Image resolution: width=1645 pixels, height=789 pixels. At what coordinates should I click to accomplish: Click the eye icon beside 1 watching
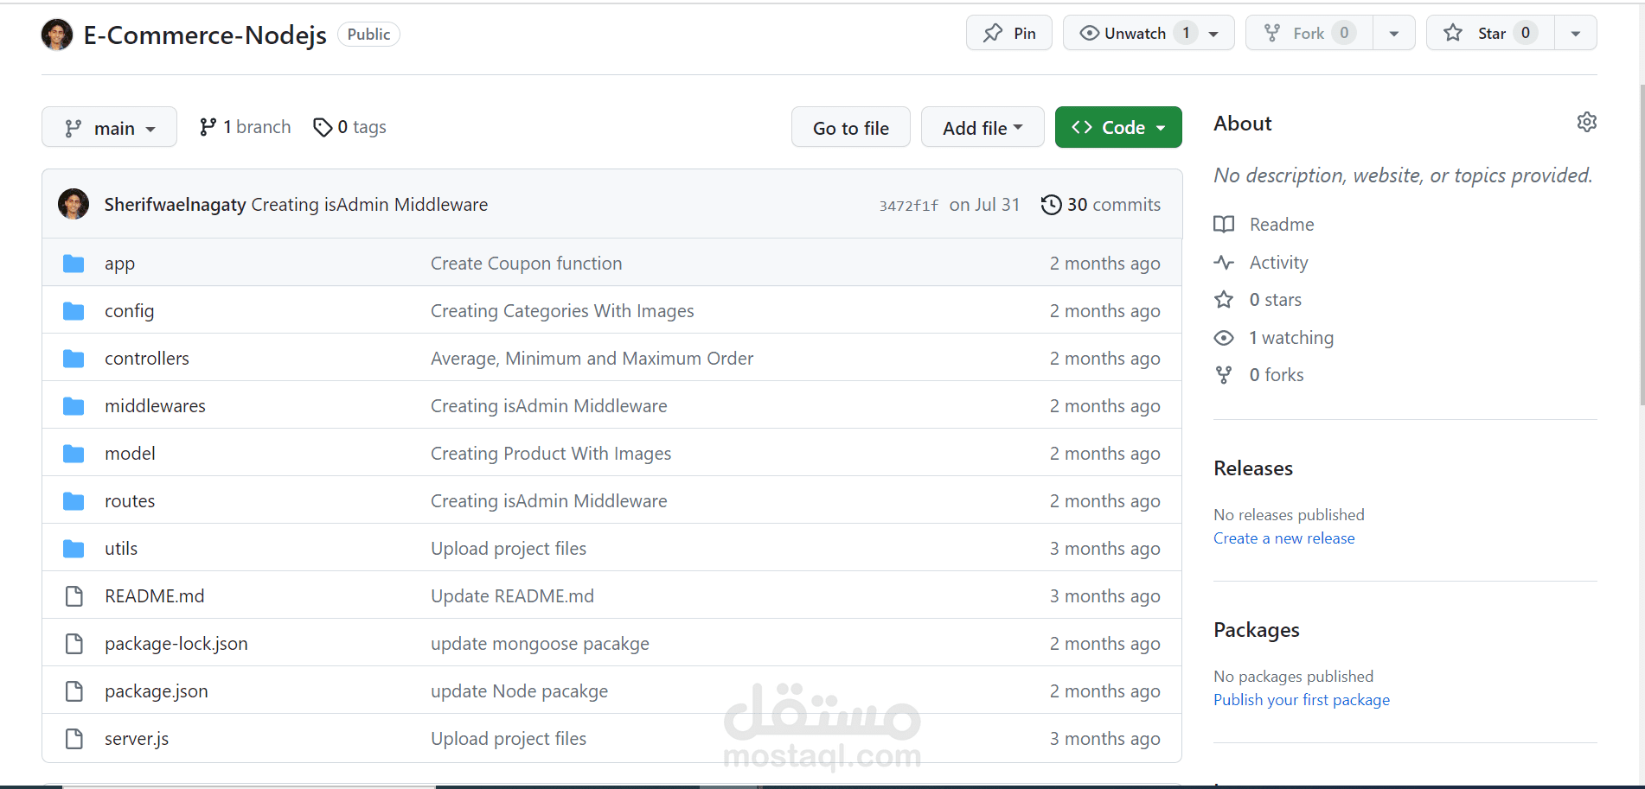pos(1224,338)
